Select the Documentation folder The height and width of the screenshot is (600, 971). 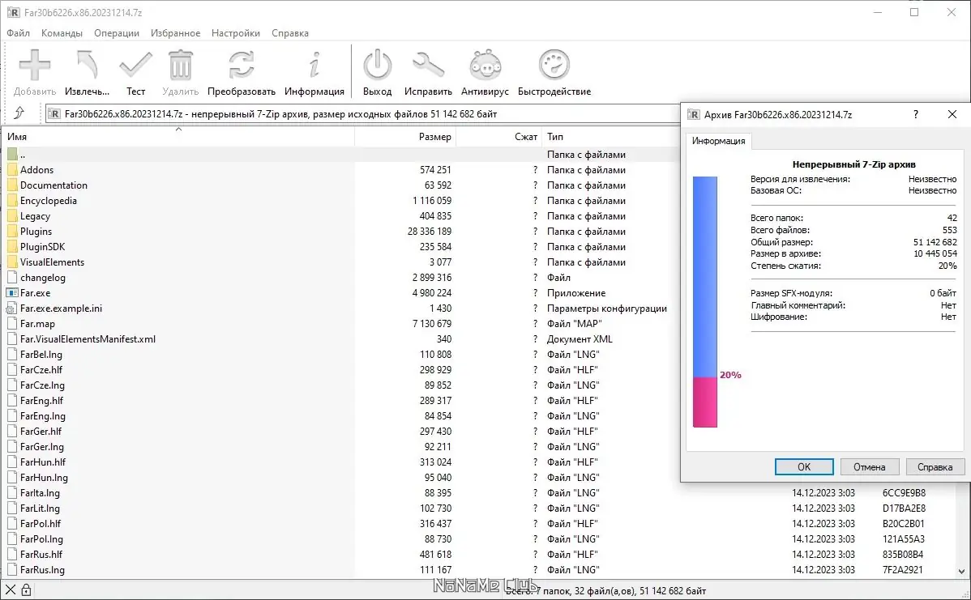(53, 185)
